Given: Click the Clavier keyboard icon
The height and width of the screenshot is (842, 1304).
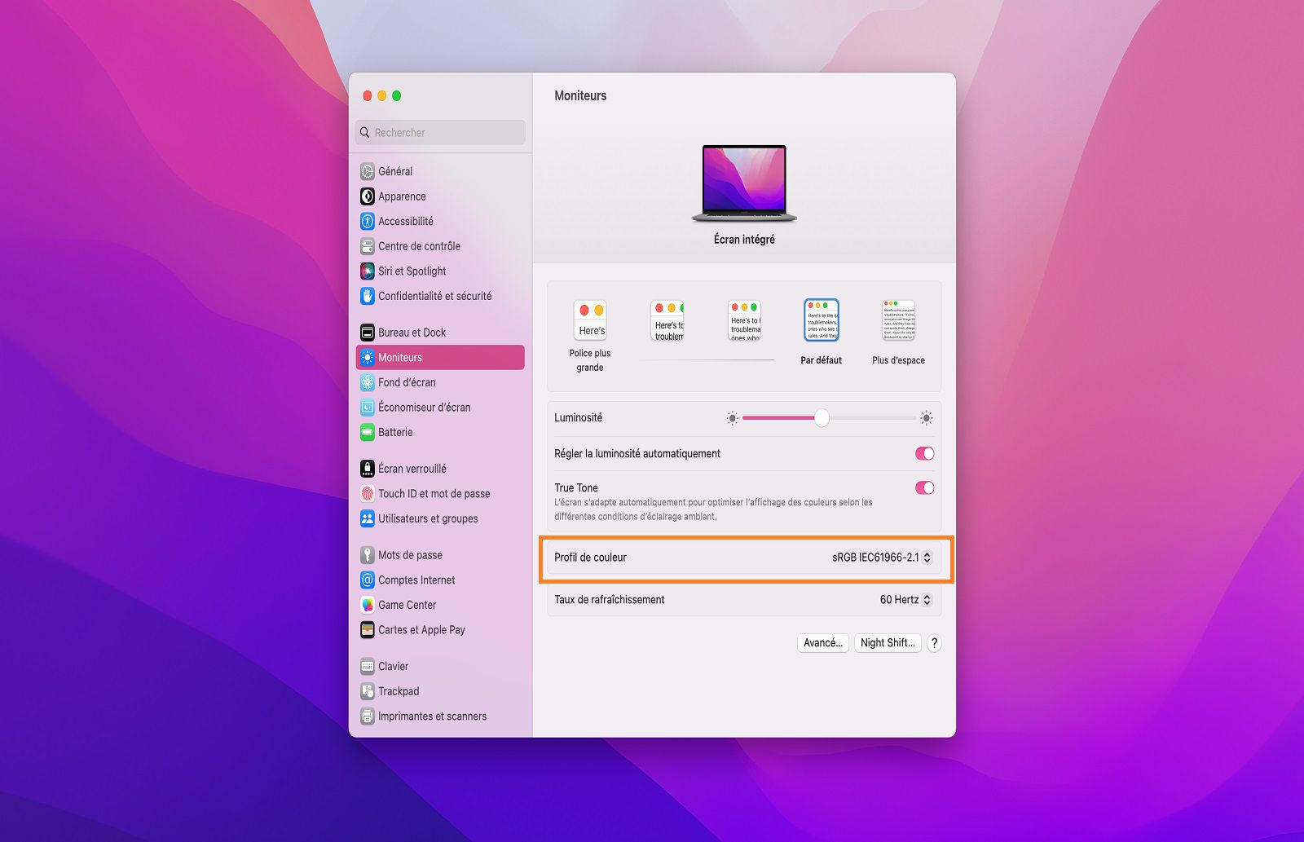Looking at the screenshot, I should [368, 667].
